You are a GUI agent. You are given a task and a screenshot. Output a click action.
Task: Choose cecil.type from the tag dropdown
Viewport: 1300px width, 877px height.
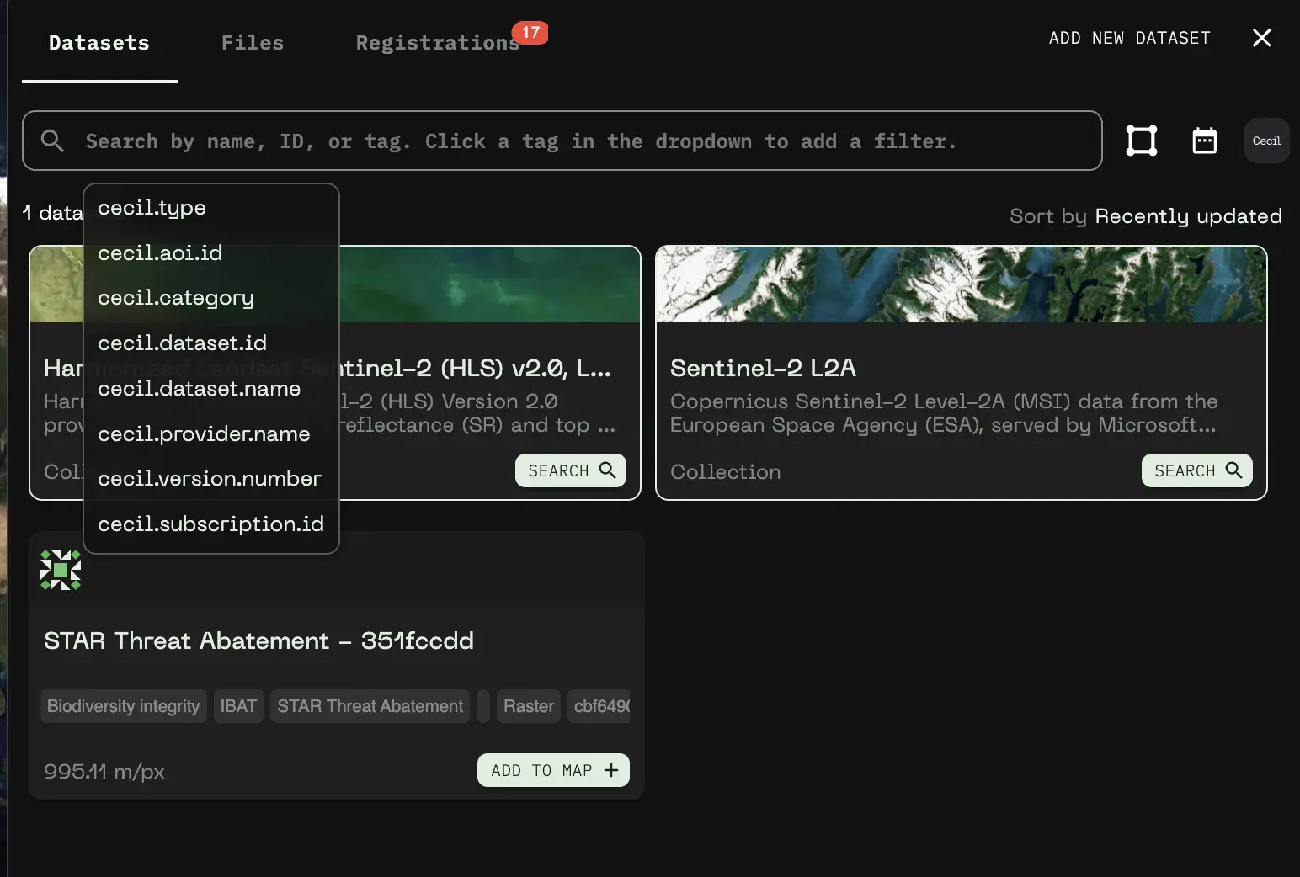pyautogui.click(x=152, y=208)
